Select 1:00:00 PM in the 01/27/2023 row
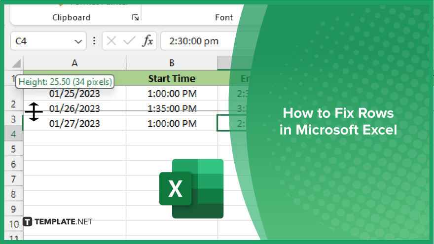Screen dimensions: 434x244 coord(172,123)
